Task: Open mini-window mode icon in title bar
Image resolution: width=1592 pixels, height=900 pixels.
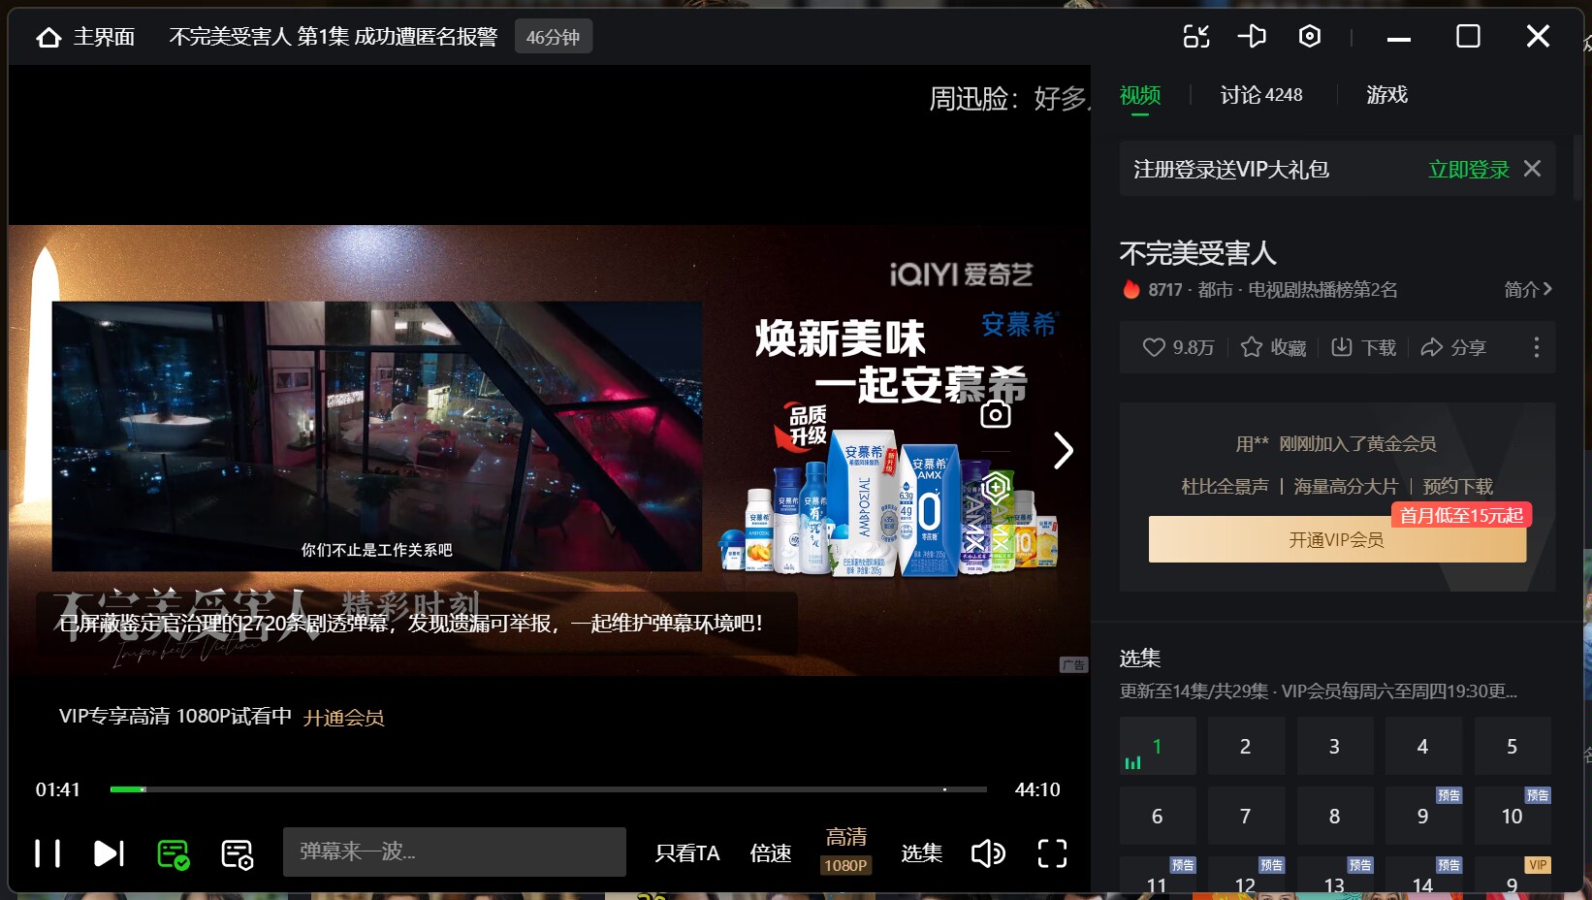Action: click(1196, 37)
